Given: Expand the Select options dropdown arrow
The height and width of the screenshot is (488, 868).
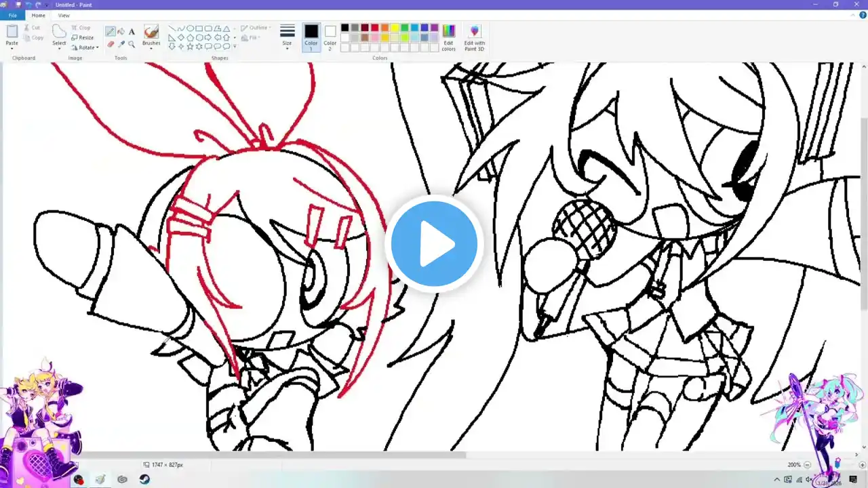Looking at the screenshot, I should pos(60,49).
